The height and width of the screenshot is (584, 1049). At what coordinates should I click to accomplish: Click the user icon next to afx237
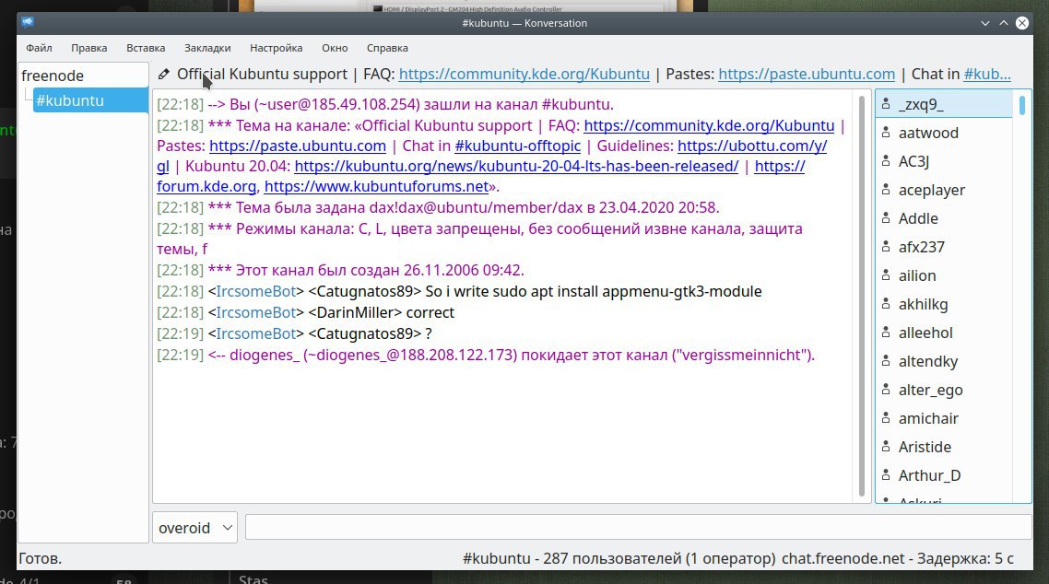tap(886, 247)
